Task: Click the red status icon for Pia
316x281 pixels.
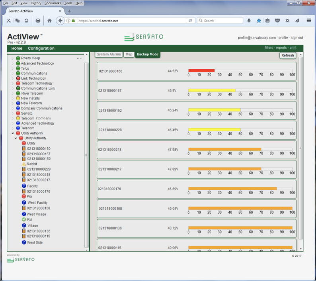Action: pos(24,196)
